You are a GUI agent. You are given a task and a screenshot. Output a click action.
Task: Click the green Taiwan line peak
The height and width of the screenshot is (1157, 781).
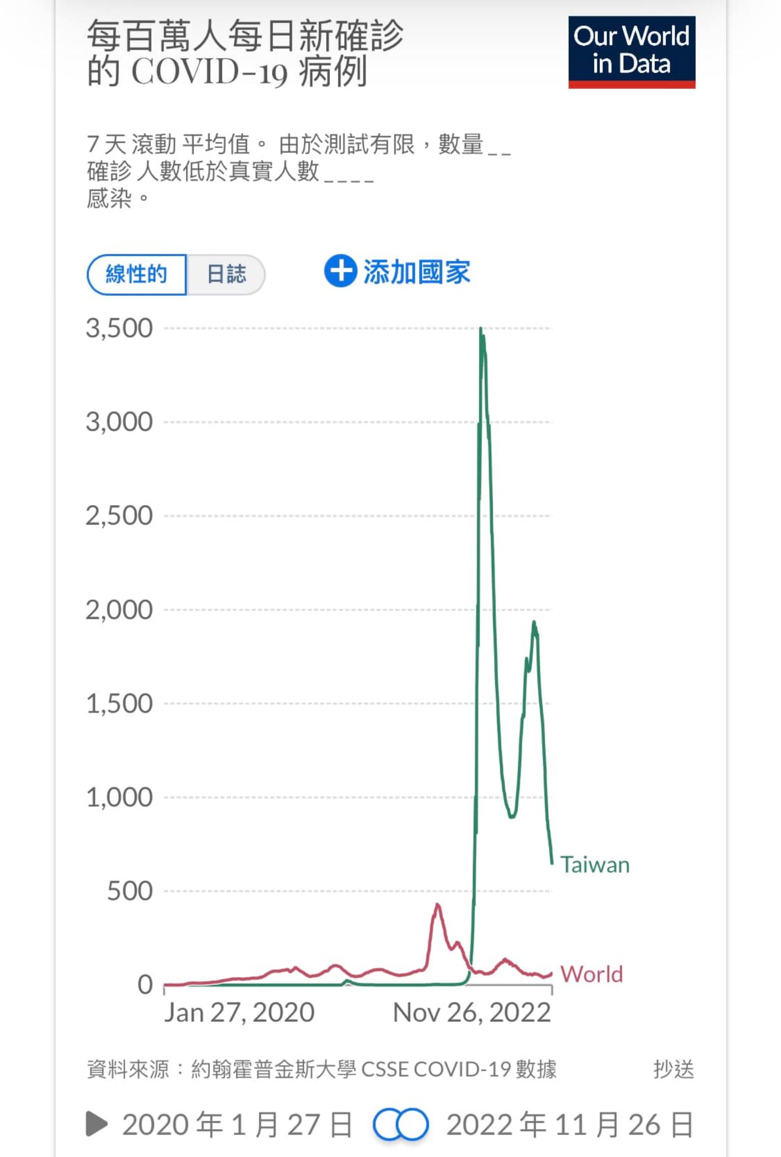click(481, 330)
